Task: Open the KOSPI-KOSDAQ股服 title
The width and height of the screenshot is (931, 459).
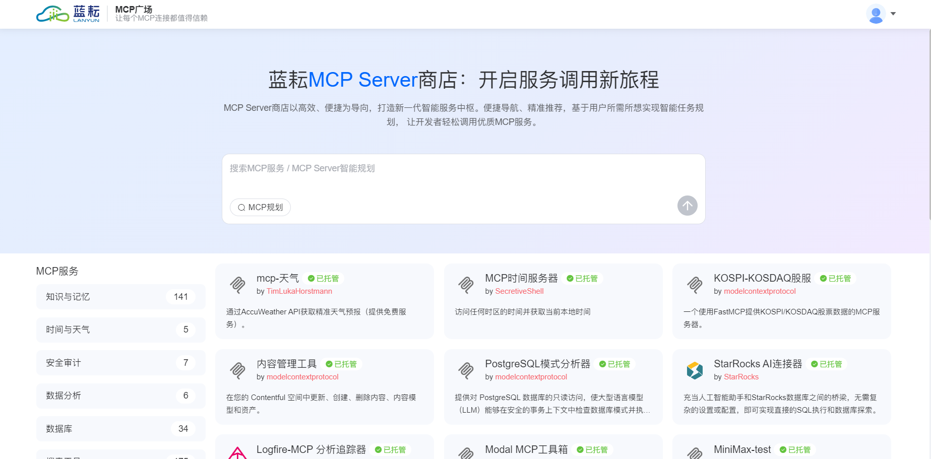Action: click(x=762, y=278)
